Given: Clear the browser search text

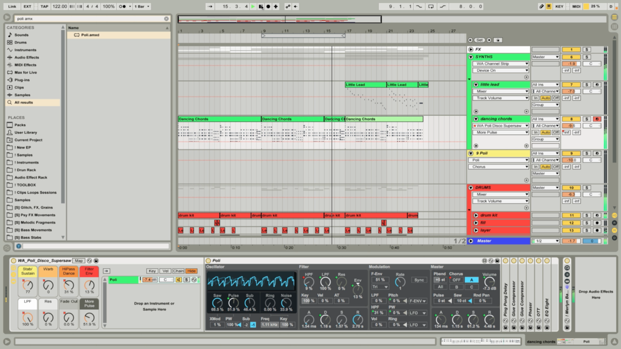Looking at the screenshot, I should pos(166,18).
